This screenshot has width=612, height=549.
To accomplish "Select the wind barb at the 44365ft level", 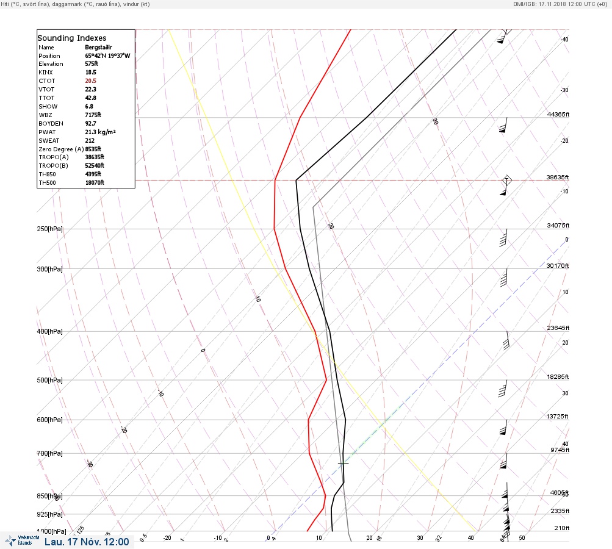I will click(503, 125).
